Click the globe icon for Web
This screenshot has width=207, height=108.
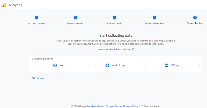(x=55, y=65)
